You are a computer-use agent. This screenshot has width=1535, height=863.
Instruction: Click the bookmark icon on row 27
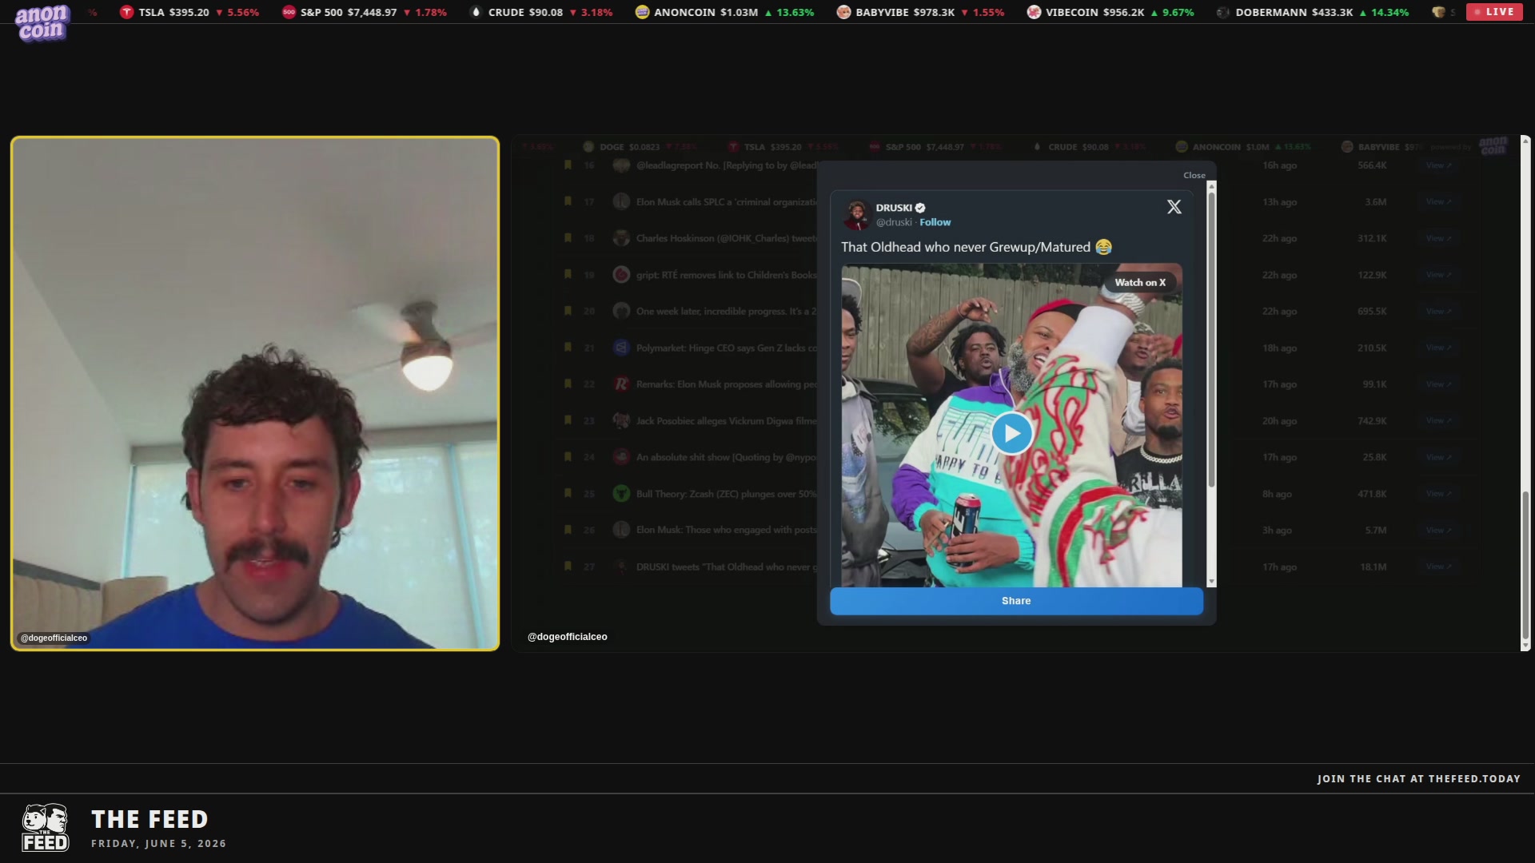(568, 567)
